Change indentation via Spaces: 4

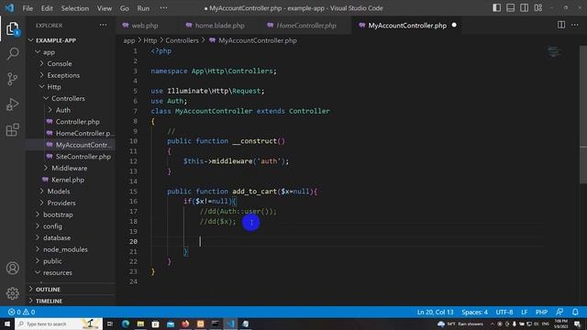pos(474,312)
